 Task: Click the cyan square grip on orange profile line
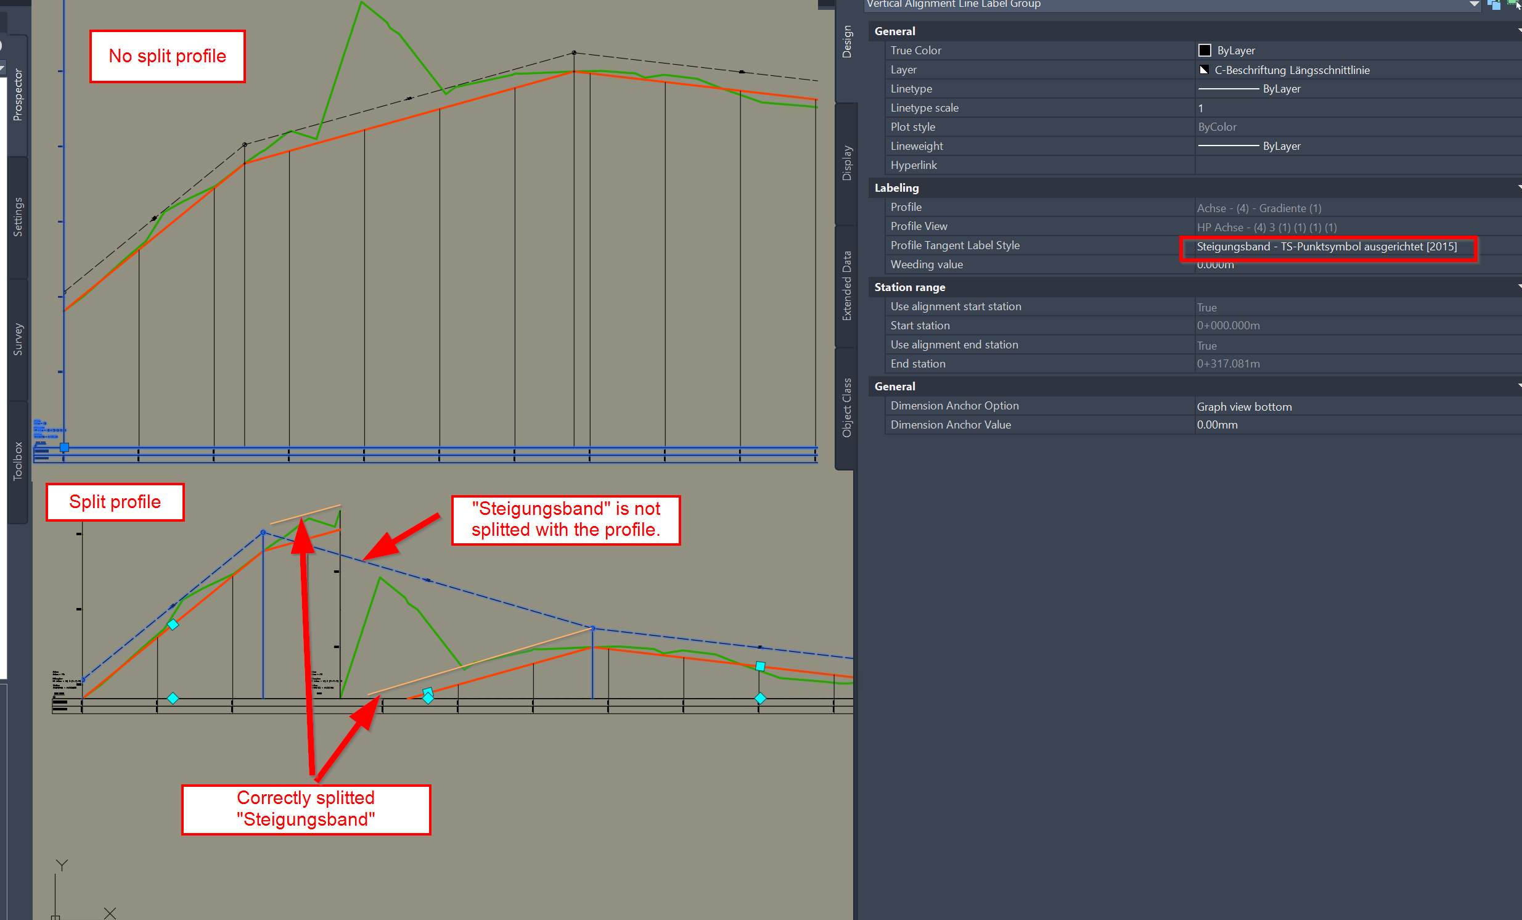[x=760, y=666]
